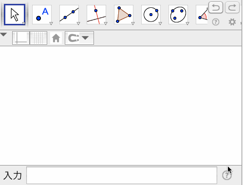243x185 pixels.
Task: Select the Polygon tool
Action: pos(124,15)
